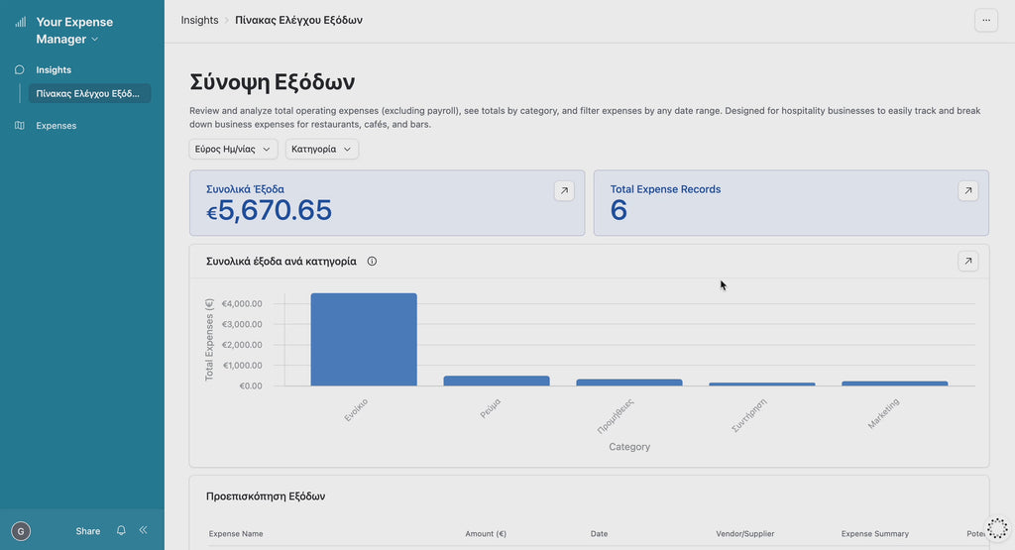Open the Εύρος Ημ/νίας date range filter
This screenshot has width=1015, height=550.
(233, 150)
